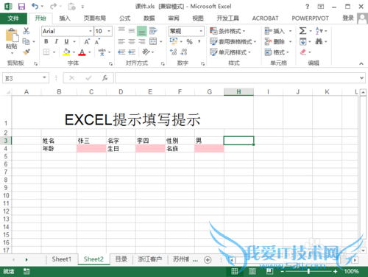Align text left
The image size is (368, 277).
(x=121, y=41)
